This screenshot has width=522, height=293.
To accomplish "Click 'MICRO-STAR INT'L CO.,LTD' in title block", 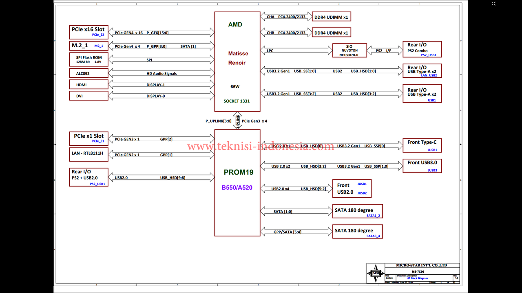I will (x=421, y=265).
